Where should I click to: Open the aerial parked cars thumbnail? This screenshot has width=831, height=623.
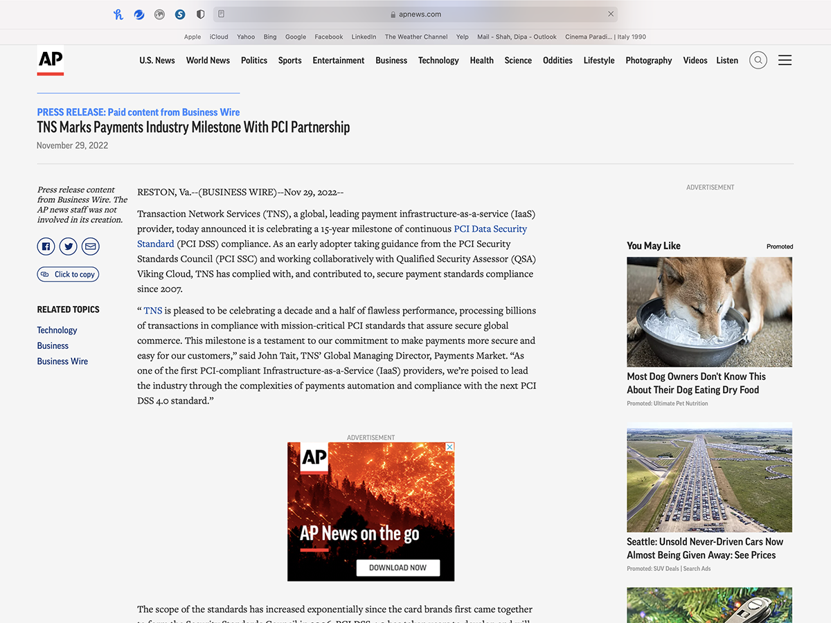tap(710, 478)
